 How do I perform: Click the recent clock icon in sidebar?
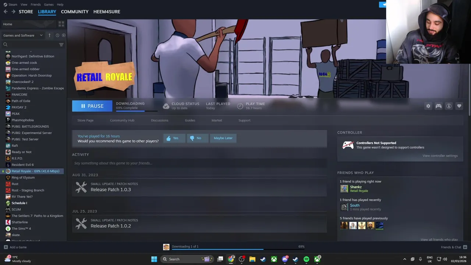(x=57, y=35)
